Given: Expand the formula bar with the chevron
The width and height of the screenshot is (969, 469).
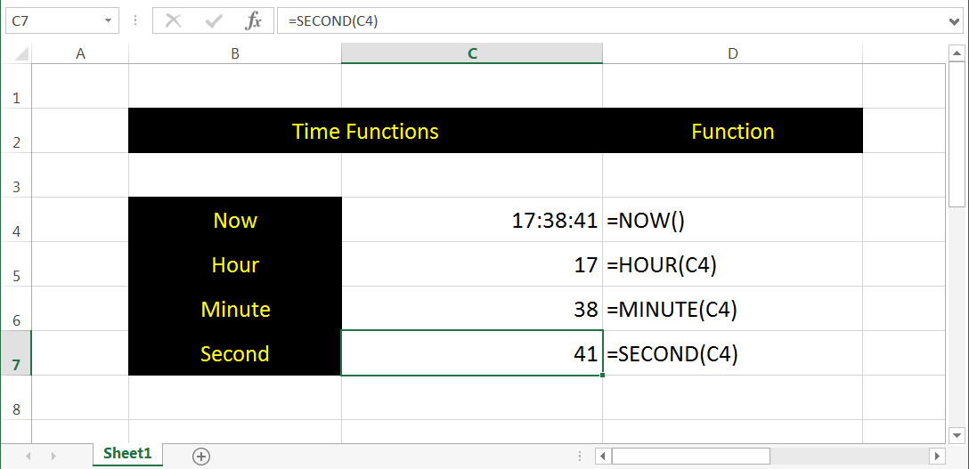Looking at the screenshot, I should pos(956,21).
